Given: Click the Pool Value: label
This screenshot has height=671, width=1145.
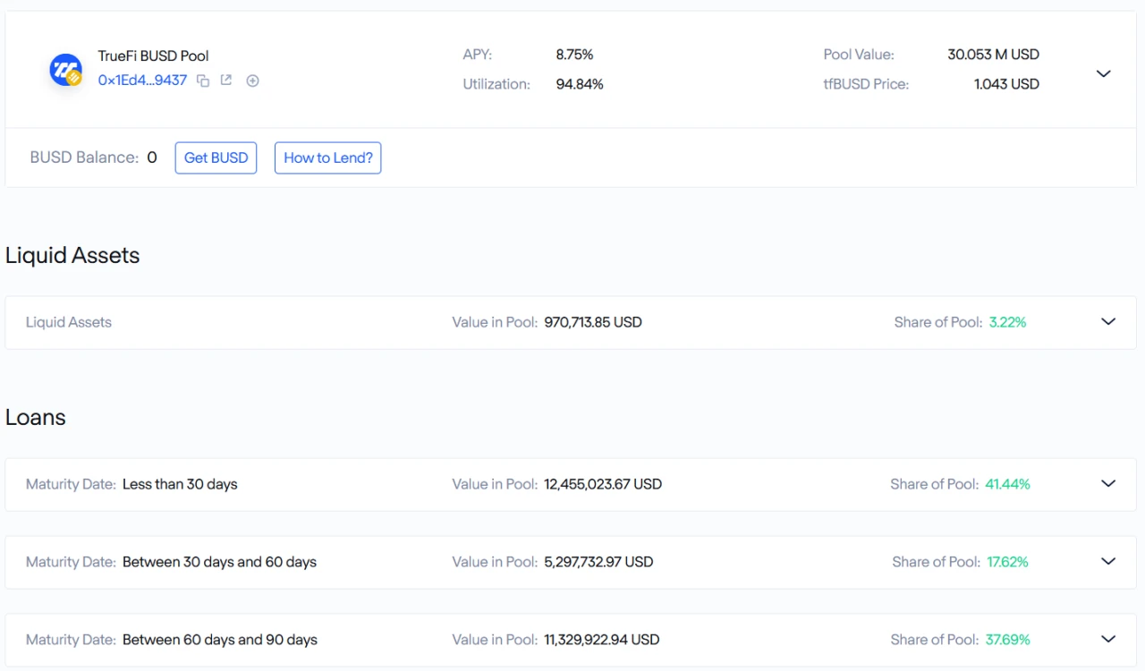Looking at the screenshot, I should click(x=859, y=55).
